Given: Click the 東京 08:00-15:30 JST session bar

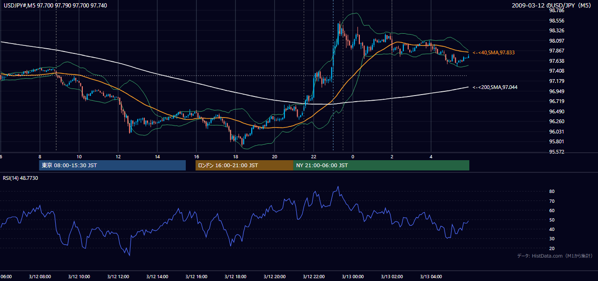Looking at the screenshot, I should click(x=112, y=165).
